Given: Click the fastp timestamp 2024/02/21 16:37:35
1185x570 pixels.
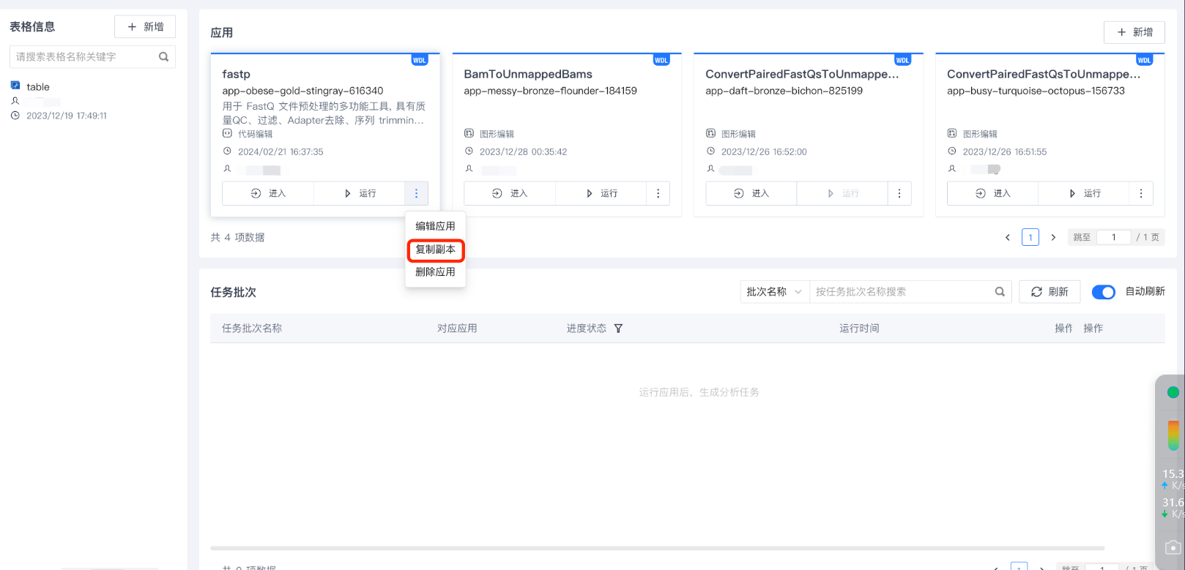Looking at the screenshot, I should [281, 151].
